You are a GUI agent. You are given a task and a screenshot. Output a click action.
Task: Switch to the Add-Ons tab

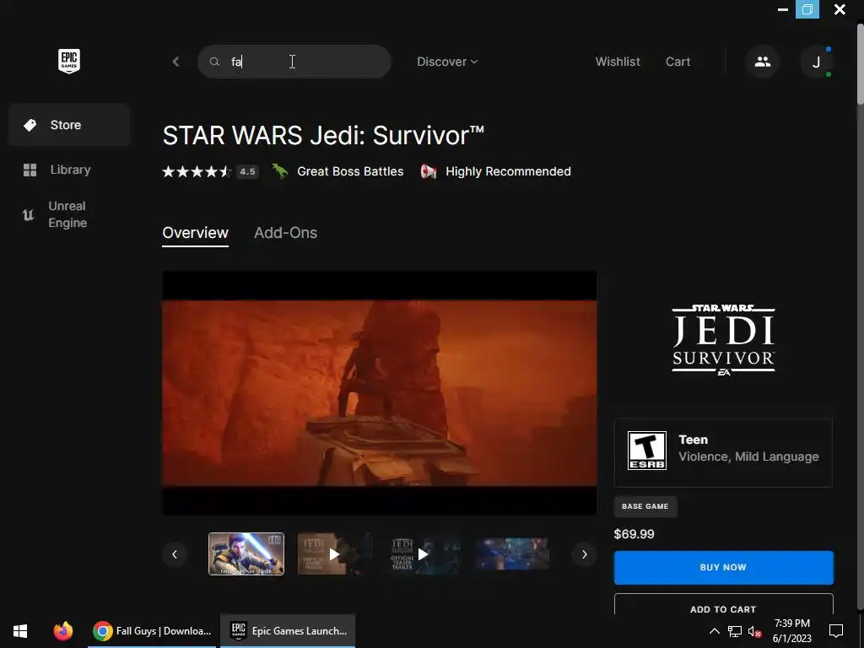point(285,233)
